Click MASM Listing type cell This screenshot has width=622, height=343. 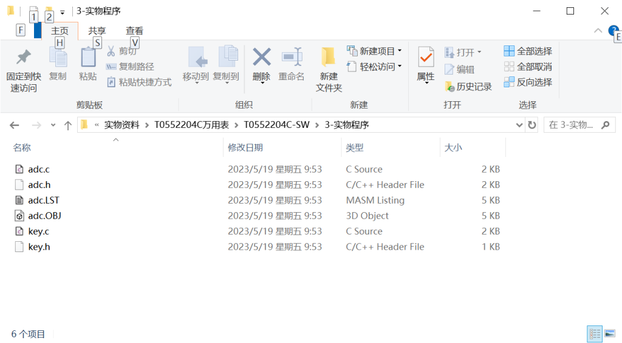(375, 200)
